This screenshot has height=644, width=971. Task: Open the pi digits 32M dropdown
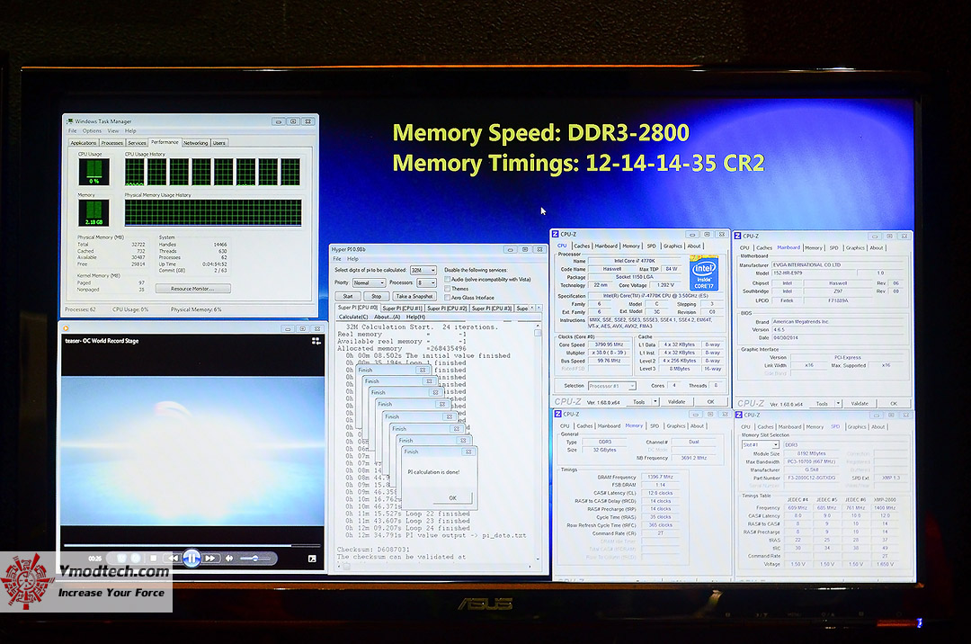(x=423, y=270)
